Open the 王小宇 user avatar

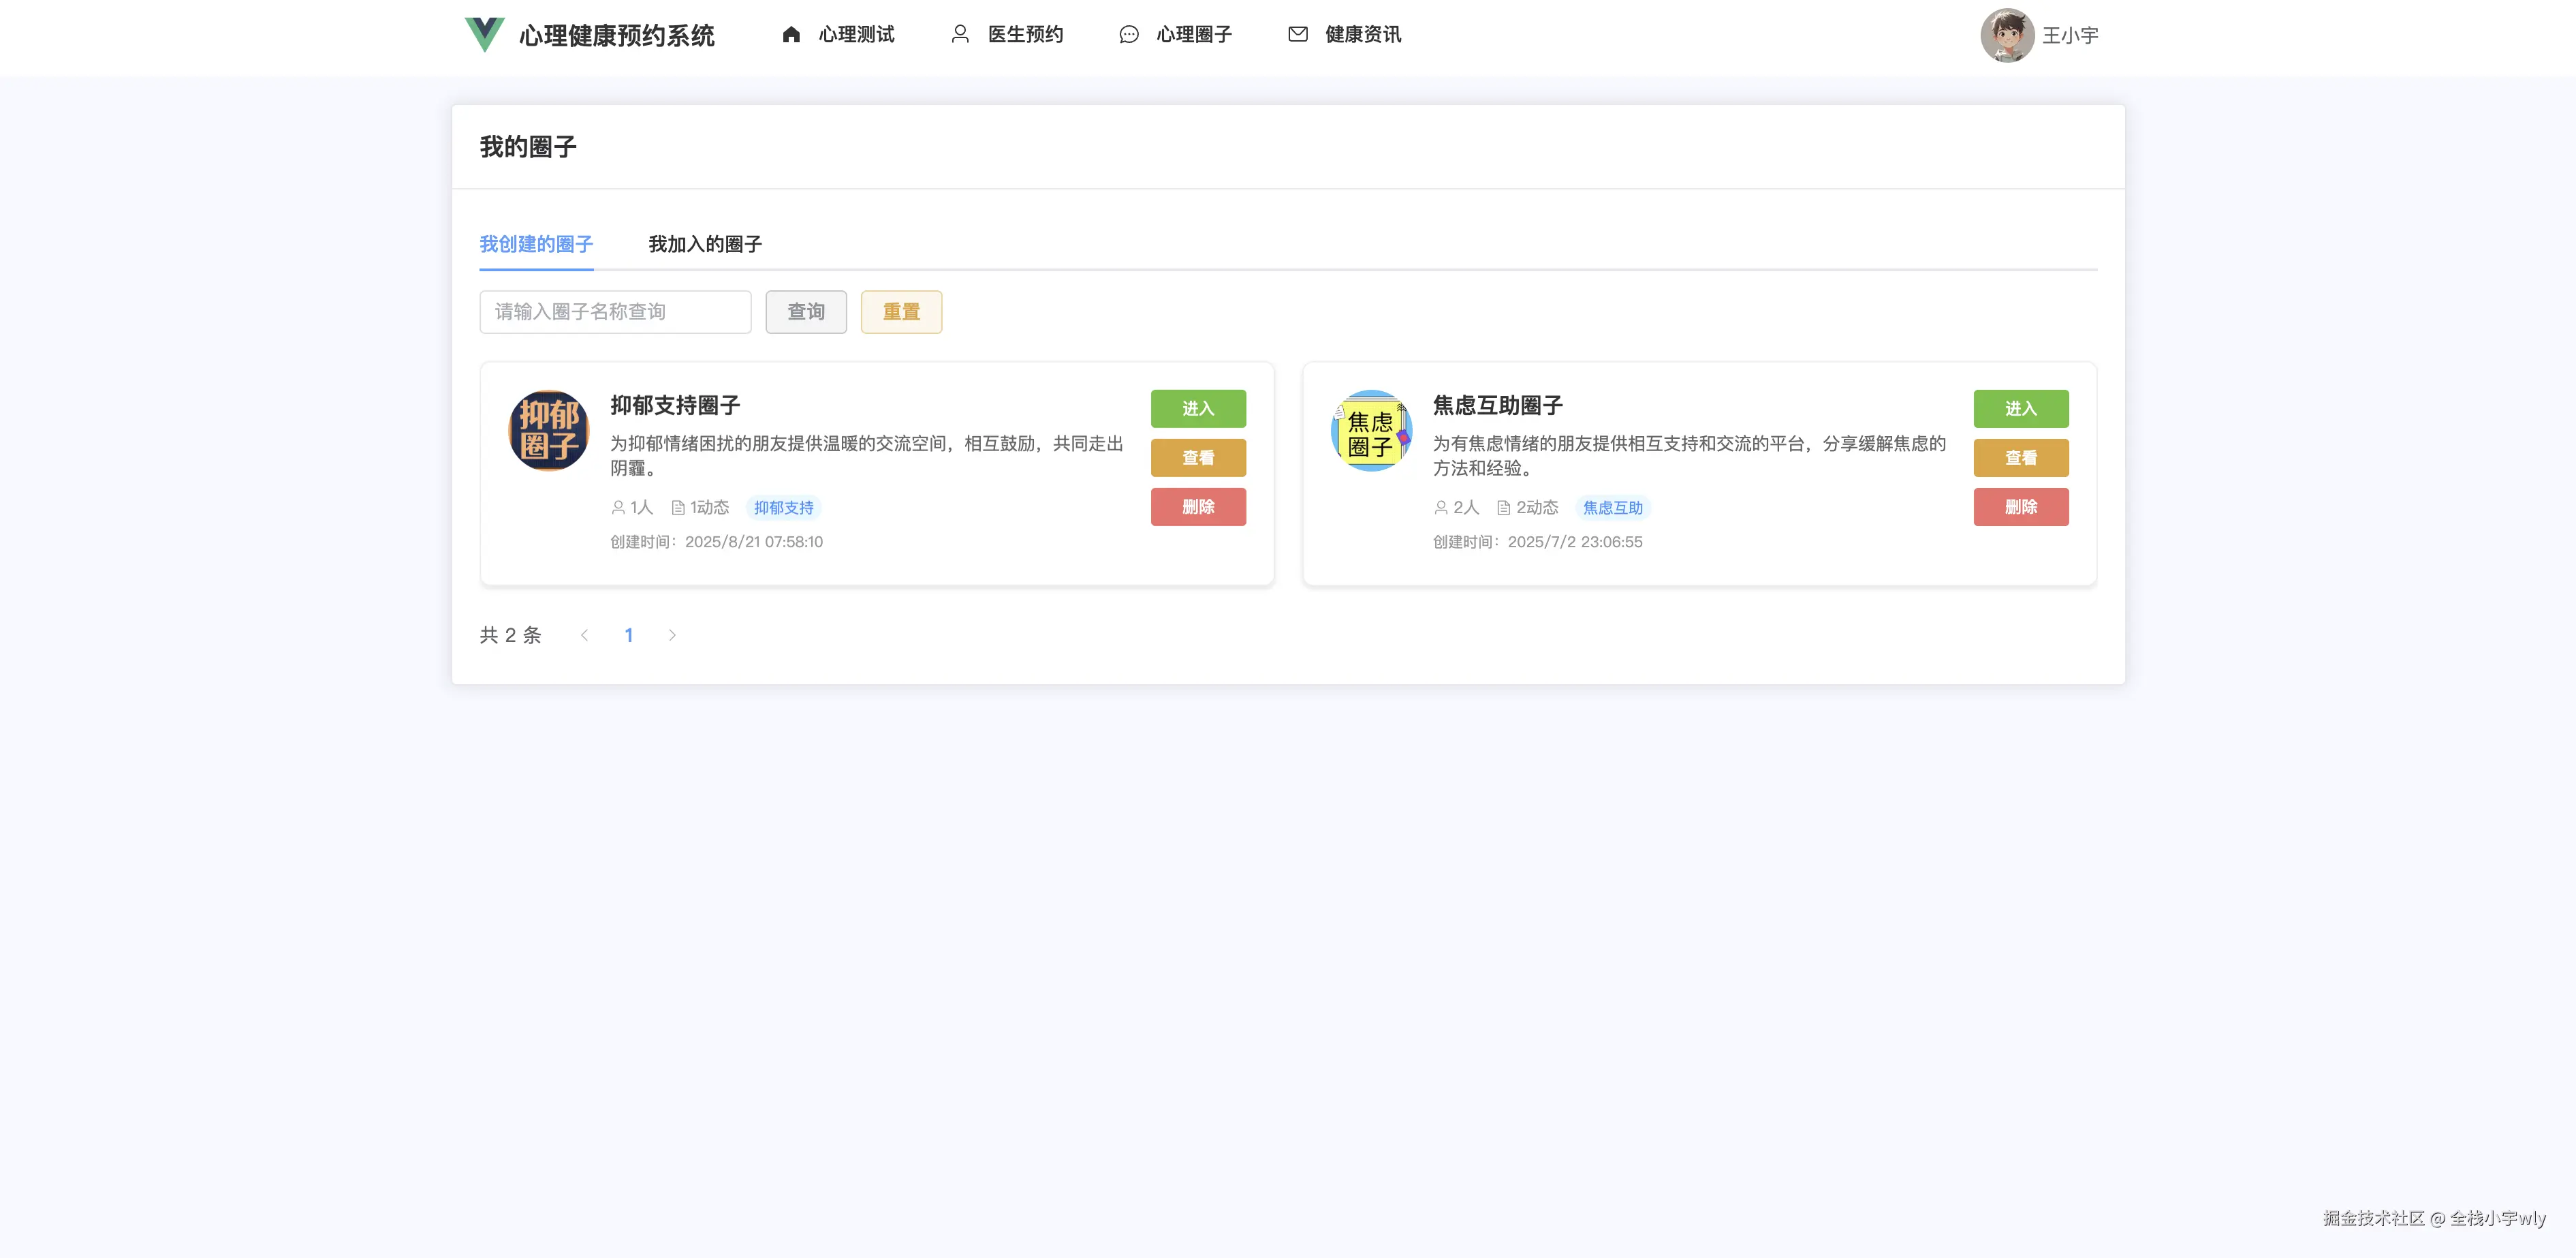[2007, 36]
